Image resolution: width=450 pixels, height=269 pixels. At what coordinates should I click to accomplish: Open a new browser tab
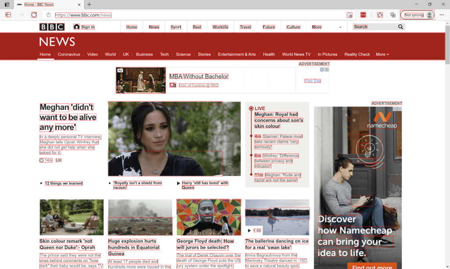point(89,4)
